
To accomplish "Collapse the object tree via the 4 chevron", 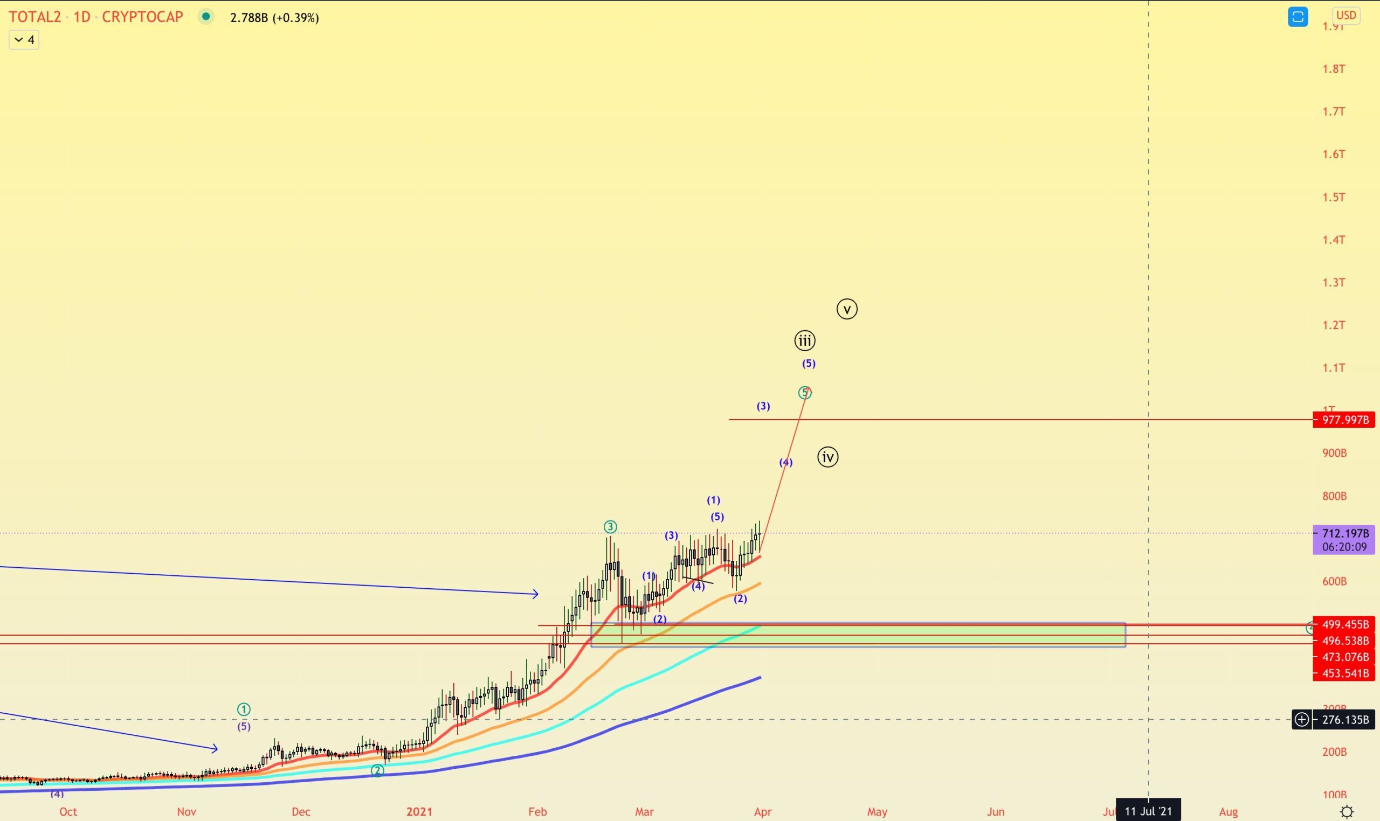I will [x=23, y=39].
